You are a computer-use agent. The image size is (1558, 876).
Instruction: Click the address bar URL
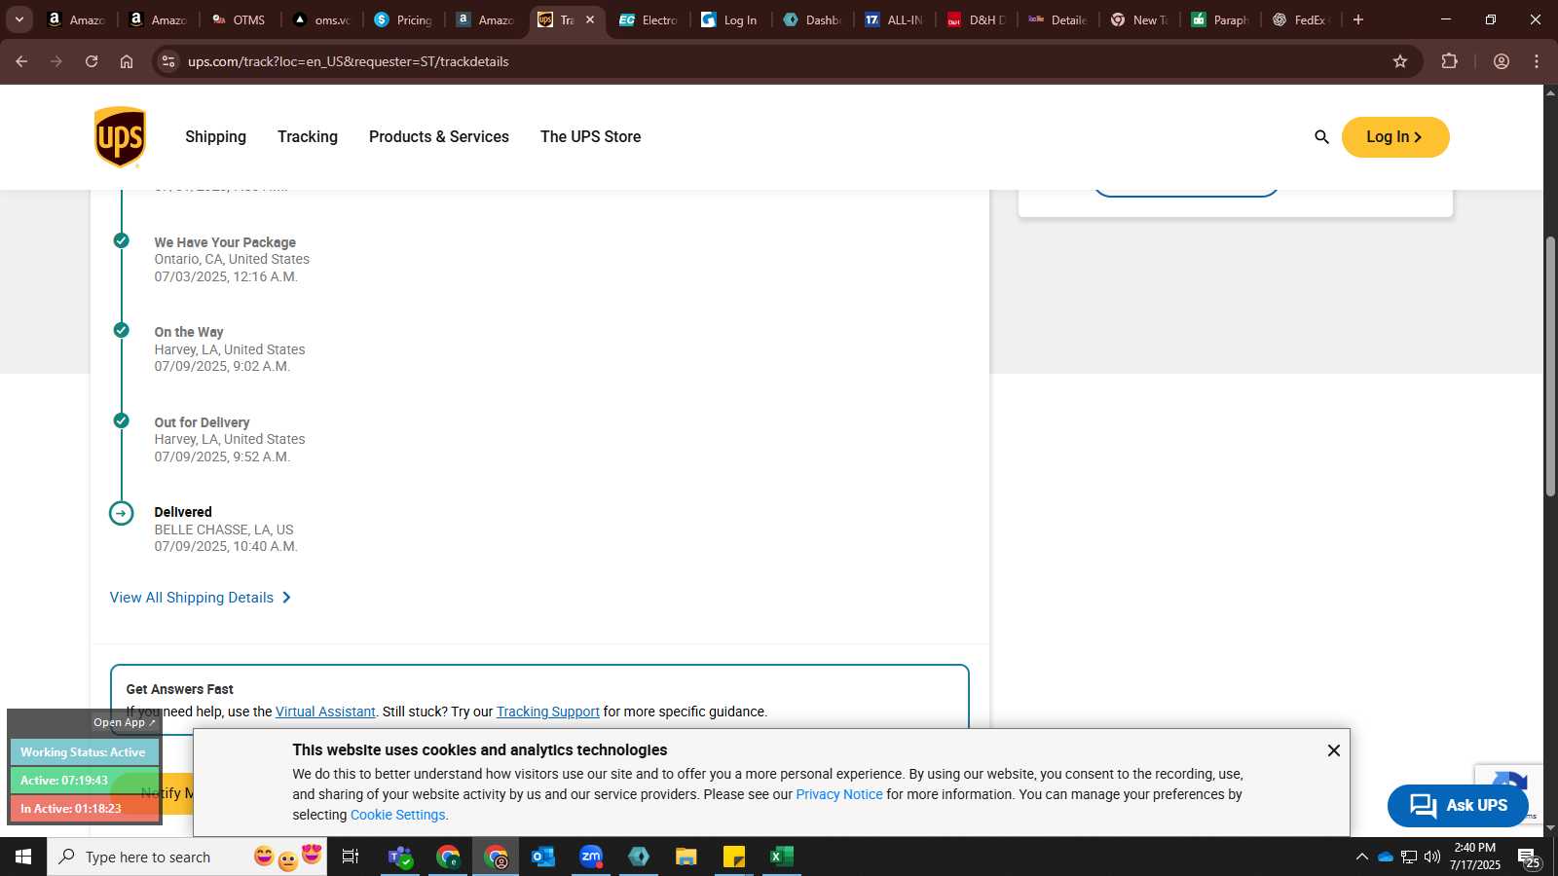[349, 61]
